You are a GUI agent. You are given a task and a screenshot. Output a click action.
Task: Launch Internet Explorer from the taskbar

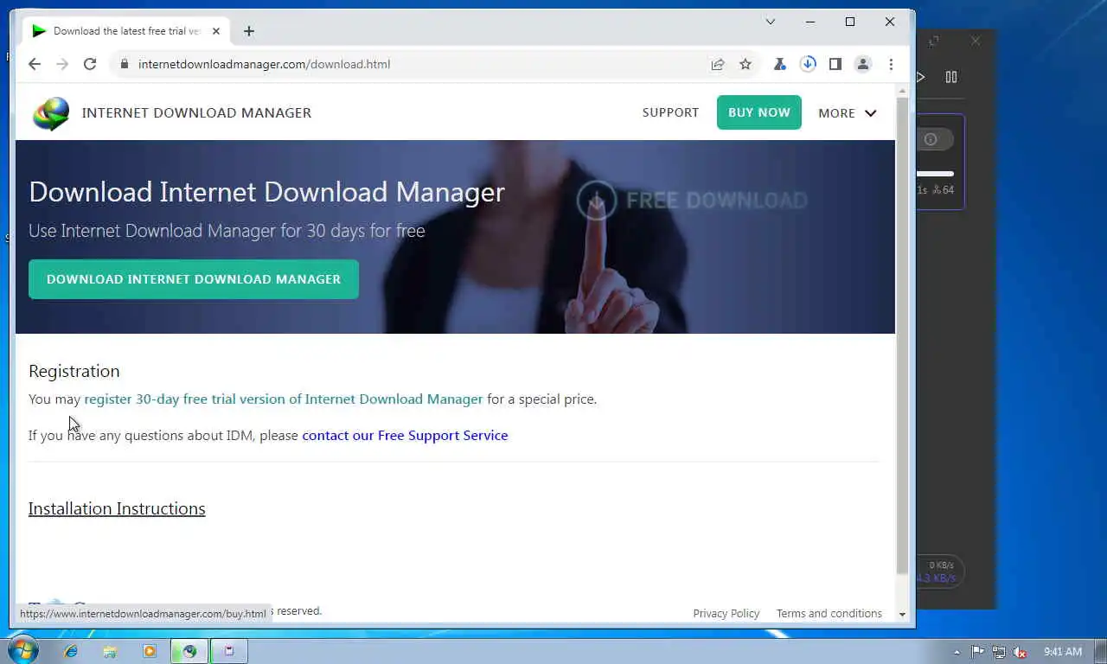click(x=71, y=651)
